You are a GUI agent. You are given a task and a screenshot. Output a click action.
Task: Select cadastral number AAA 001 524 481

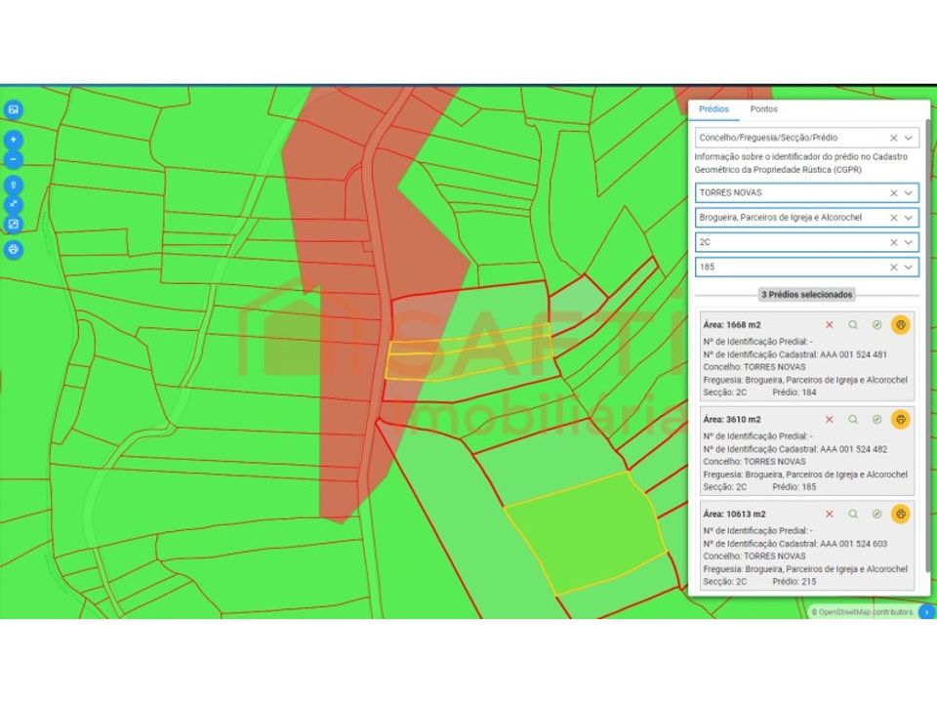(853, 354)
